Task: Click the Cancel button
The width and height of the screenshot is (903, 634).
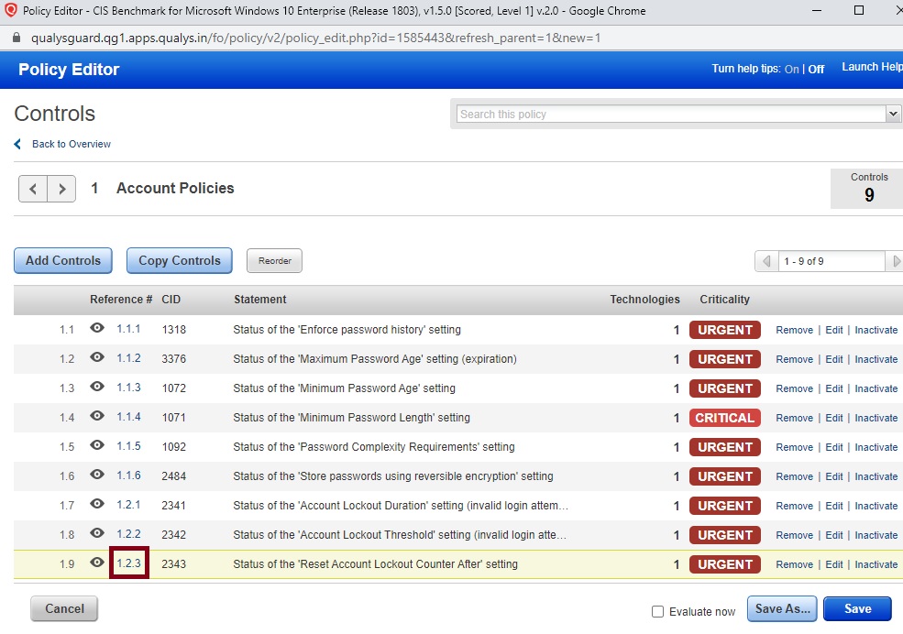Action: tap(64, 608)
